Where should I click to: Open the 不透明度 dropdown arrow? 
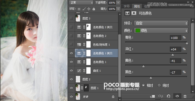pos(118,2)
